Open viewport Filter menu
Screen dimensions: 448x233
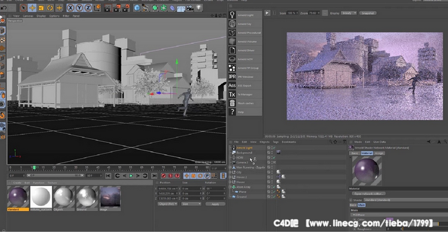(66, 16)
